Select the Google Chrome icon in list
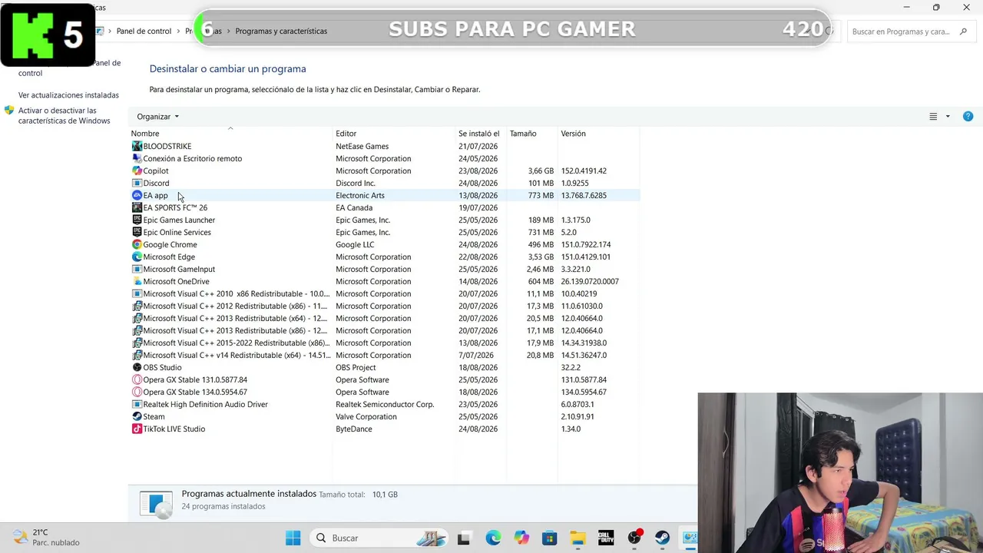 (x=137, y=244)
